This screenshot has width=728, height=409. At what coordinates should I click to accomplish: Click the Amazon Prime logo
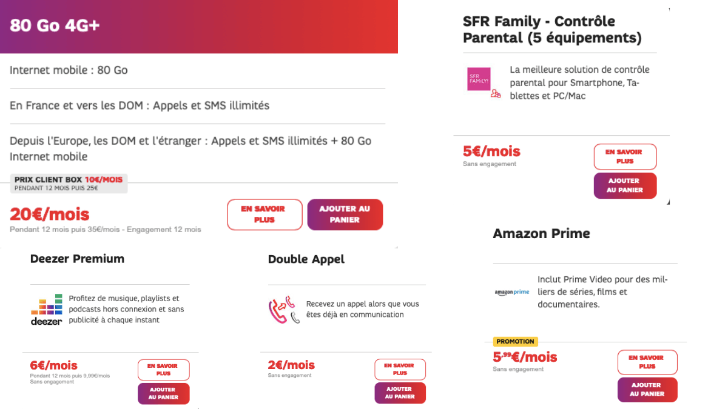(512, 292)
